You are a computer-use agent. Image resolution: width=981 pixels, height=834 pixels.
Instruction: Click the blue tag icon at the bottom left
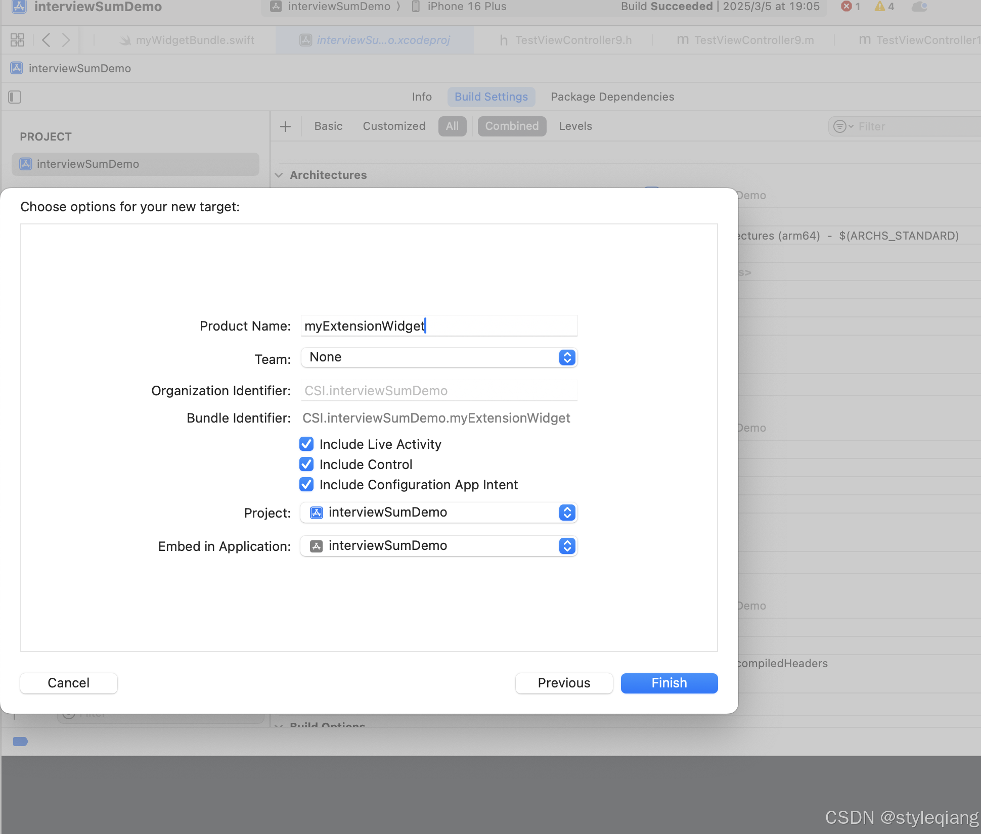(x=20, y=742)
